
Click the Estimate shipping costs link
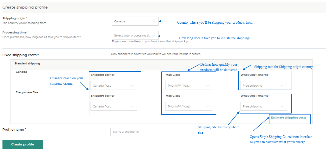point(289,118)
